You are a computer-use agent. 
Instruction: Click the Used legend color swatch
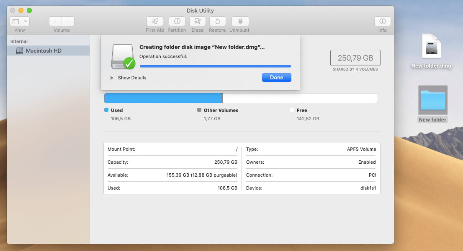pyautogui.click(x=106, y=110)
